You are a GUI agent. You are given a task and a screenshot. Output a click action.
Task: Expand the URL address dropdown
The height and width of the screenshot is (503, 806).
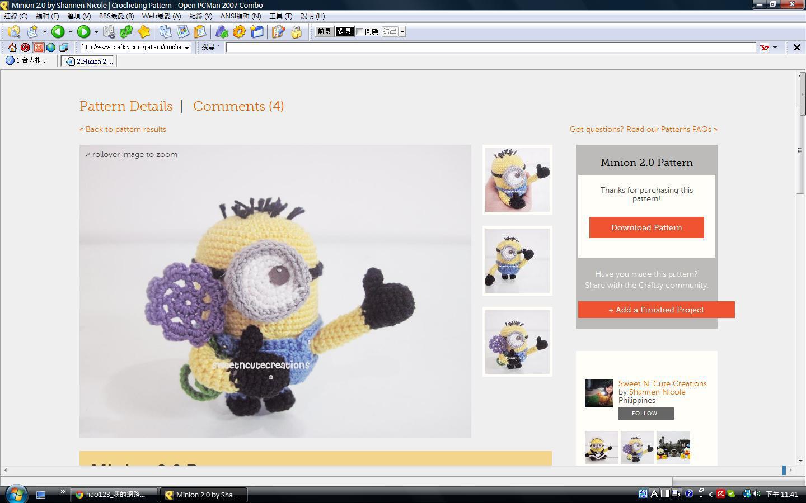coord(187,48)
